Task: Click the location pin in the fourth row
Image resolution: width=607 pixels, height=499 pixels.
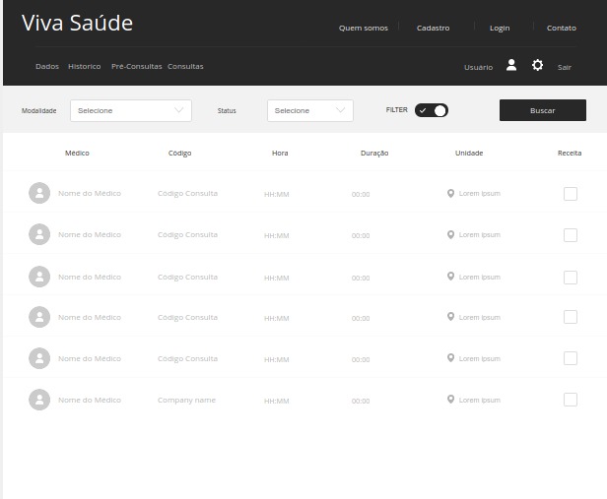Action: [450, 317]
